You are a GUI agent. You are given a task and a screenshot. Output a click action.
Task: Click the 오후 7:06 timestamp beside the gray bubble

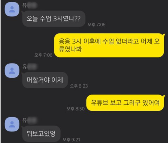[97, 25]
